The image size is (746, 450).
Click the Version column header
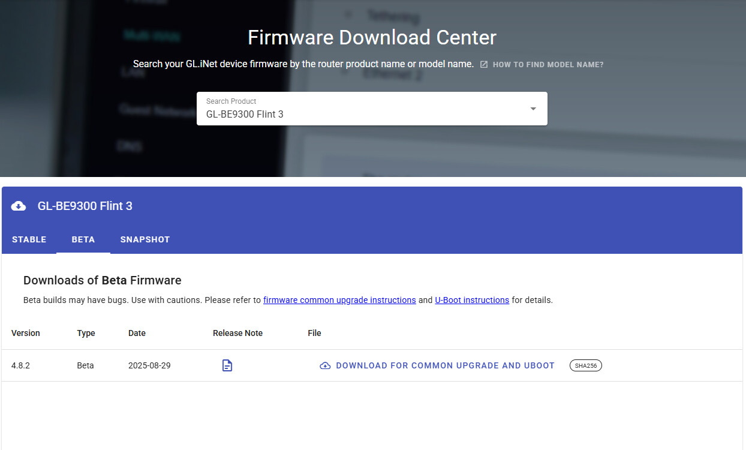click(26, 333)
